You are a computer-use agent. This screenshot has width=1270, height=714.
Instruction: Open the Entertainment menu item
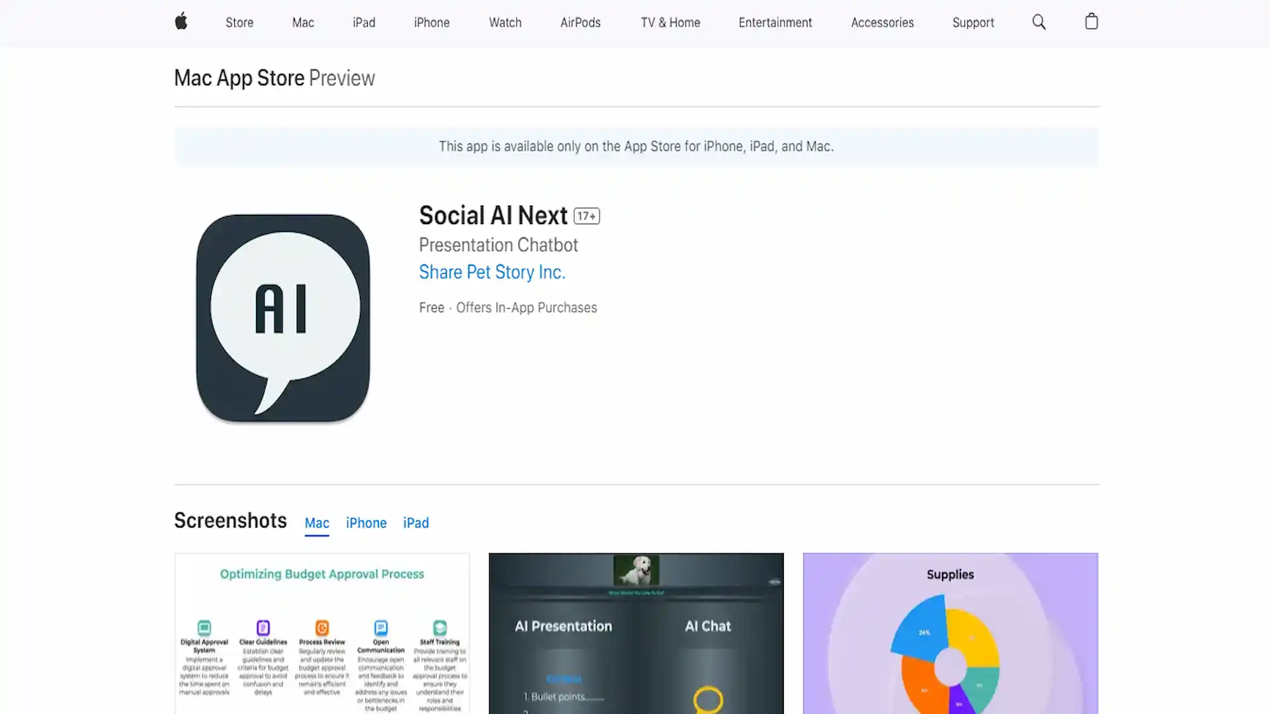point(775,22)
